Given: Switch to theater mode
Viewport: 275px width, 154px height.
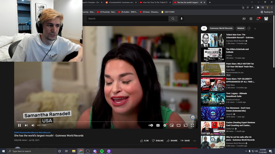Looking at the screenshot, I should [179, 125].
